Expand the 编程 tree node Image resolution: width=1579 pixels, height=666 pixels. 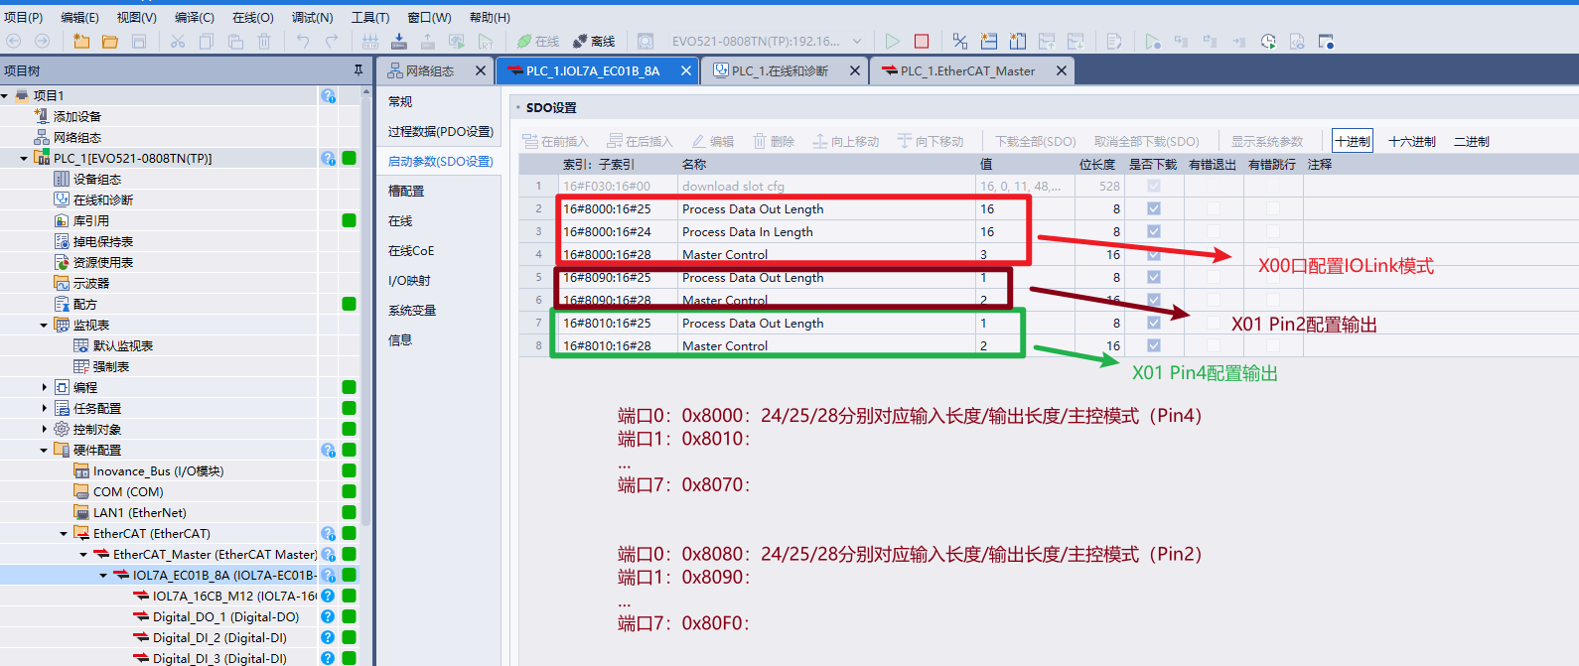tap(45, 387)
